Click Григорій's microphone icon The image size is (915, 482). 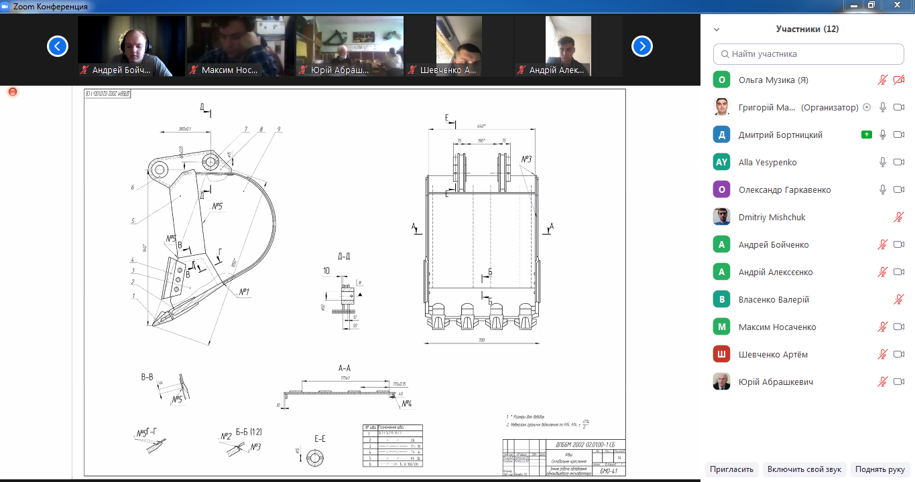(x=883, y=107)
